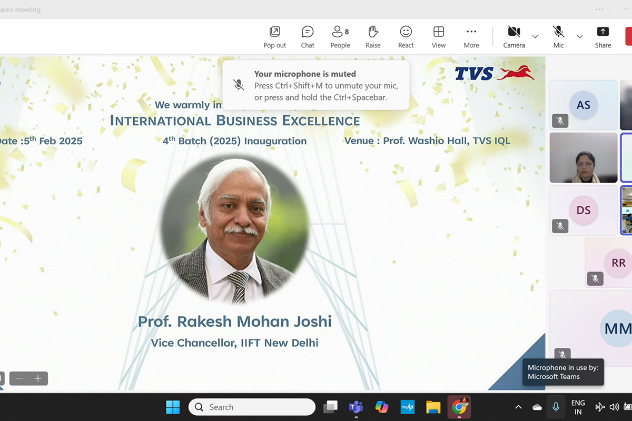Image resolution: width=632 pixels, height=421 pixels.
Task: Open File Explorer from the taskbar
Action: pyautogui.click(x=433, y=407)
